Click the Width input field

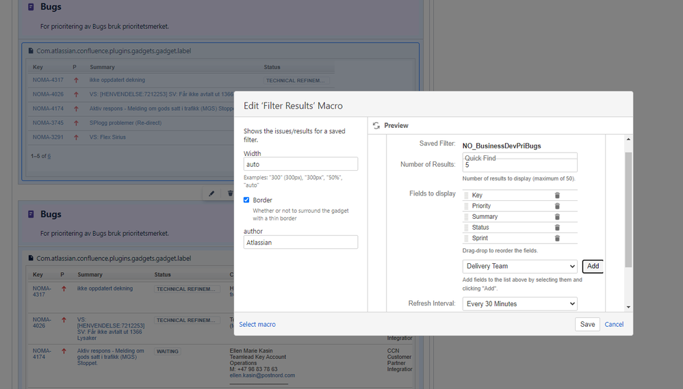click(300, 164)
